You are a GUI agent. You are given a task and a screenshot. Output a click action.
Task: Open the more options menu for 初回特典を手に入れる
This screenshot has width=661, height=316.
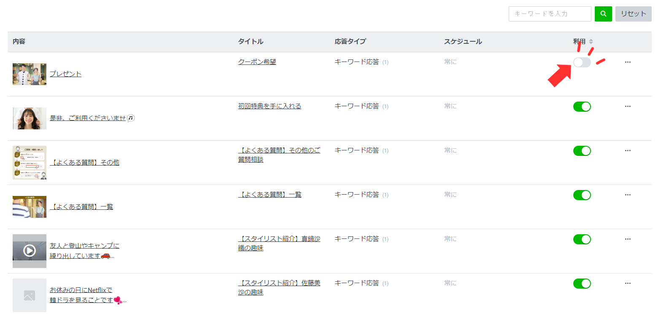pos(628,107)
